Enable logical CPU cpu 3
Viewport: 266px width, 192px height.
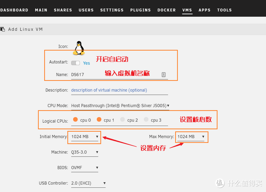pyautogui.click(x=146, y=119)
